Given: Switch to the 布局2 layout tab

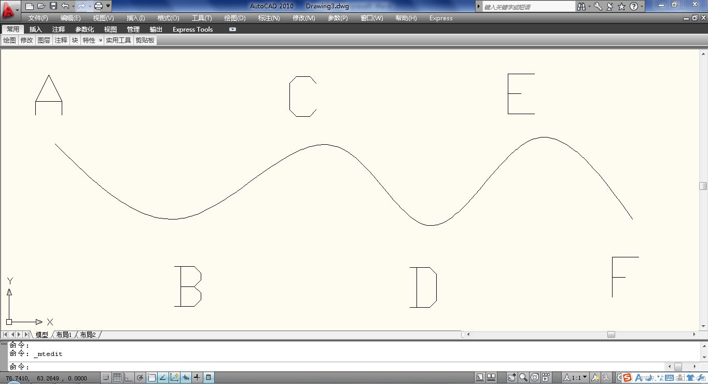Looking at the screenshot, I should tap(88, 335).
